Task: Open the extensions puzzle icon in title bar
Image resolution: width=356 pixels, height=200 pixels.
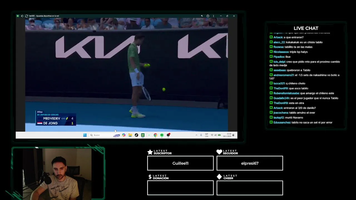Action: [x=208, y=16]
